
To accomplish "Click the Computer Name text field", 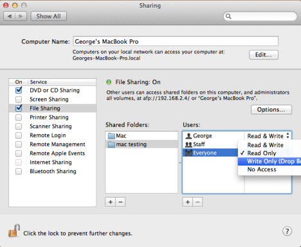I will point(176,41).
